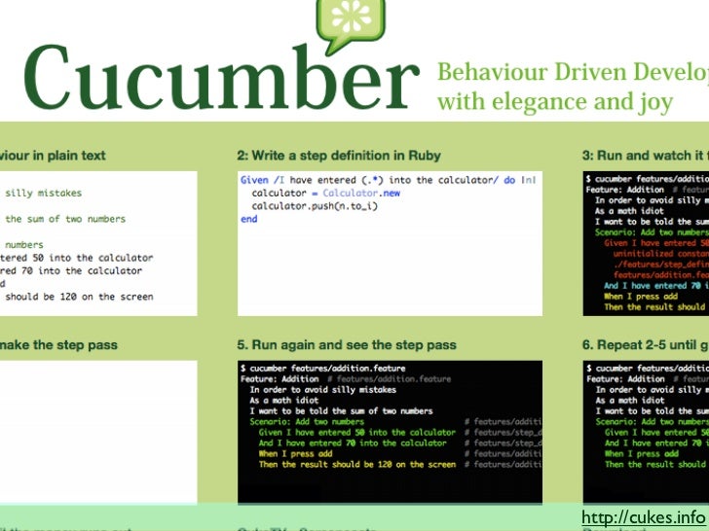Image resolution: width=709 pixels, height=531 pixels.
Task: Click 'Feature: Addition' in step 5 terminal
Action: pos(280,379)
